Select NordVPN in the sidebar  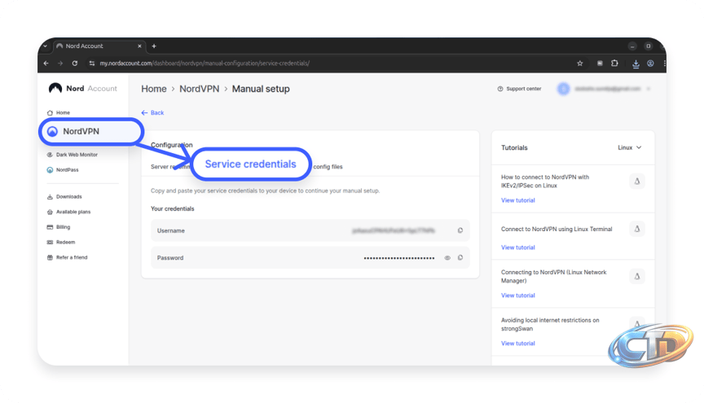tap(90, 132)
